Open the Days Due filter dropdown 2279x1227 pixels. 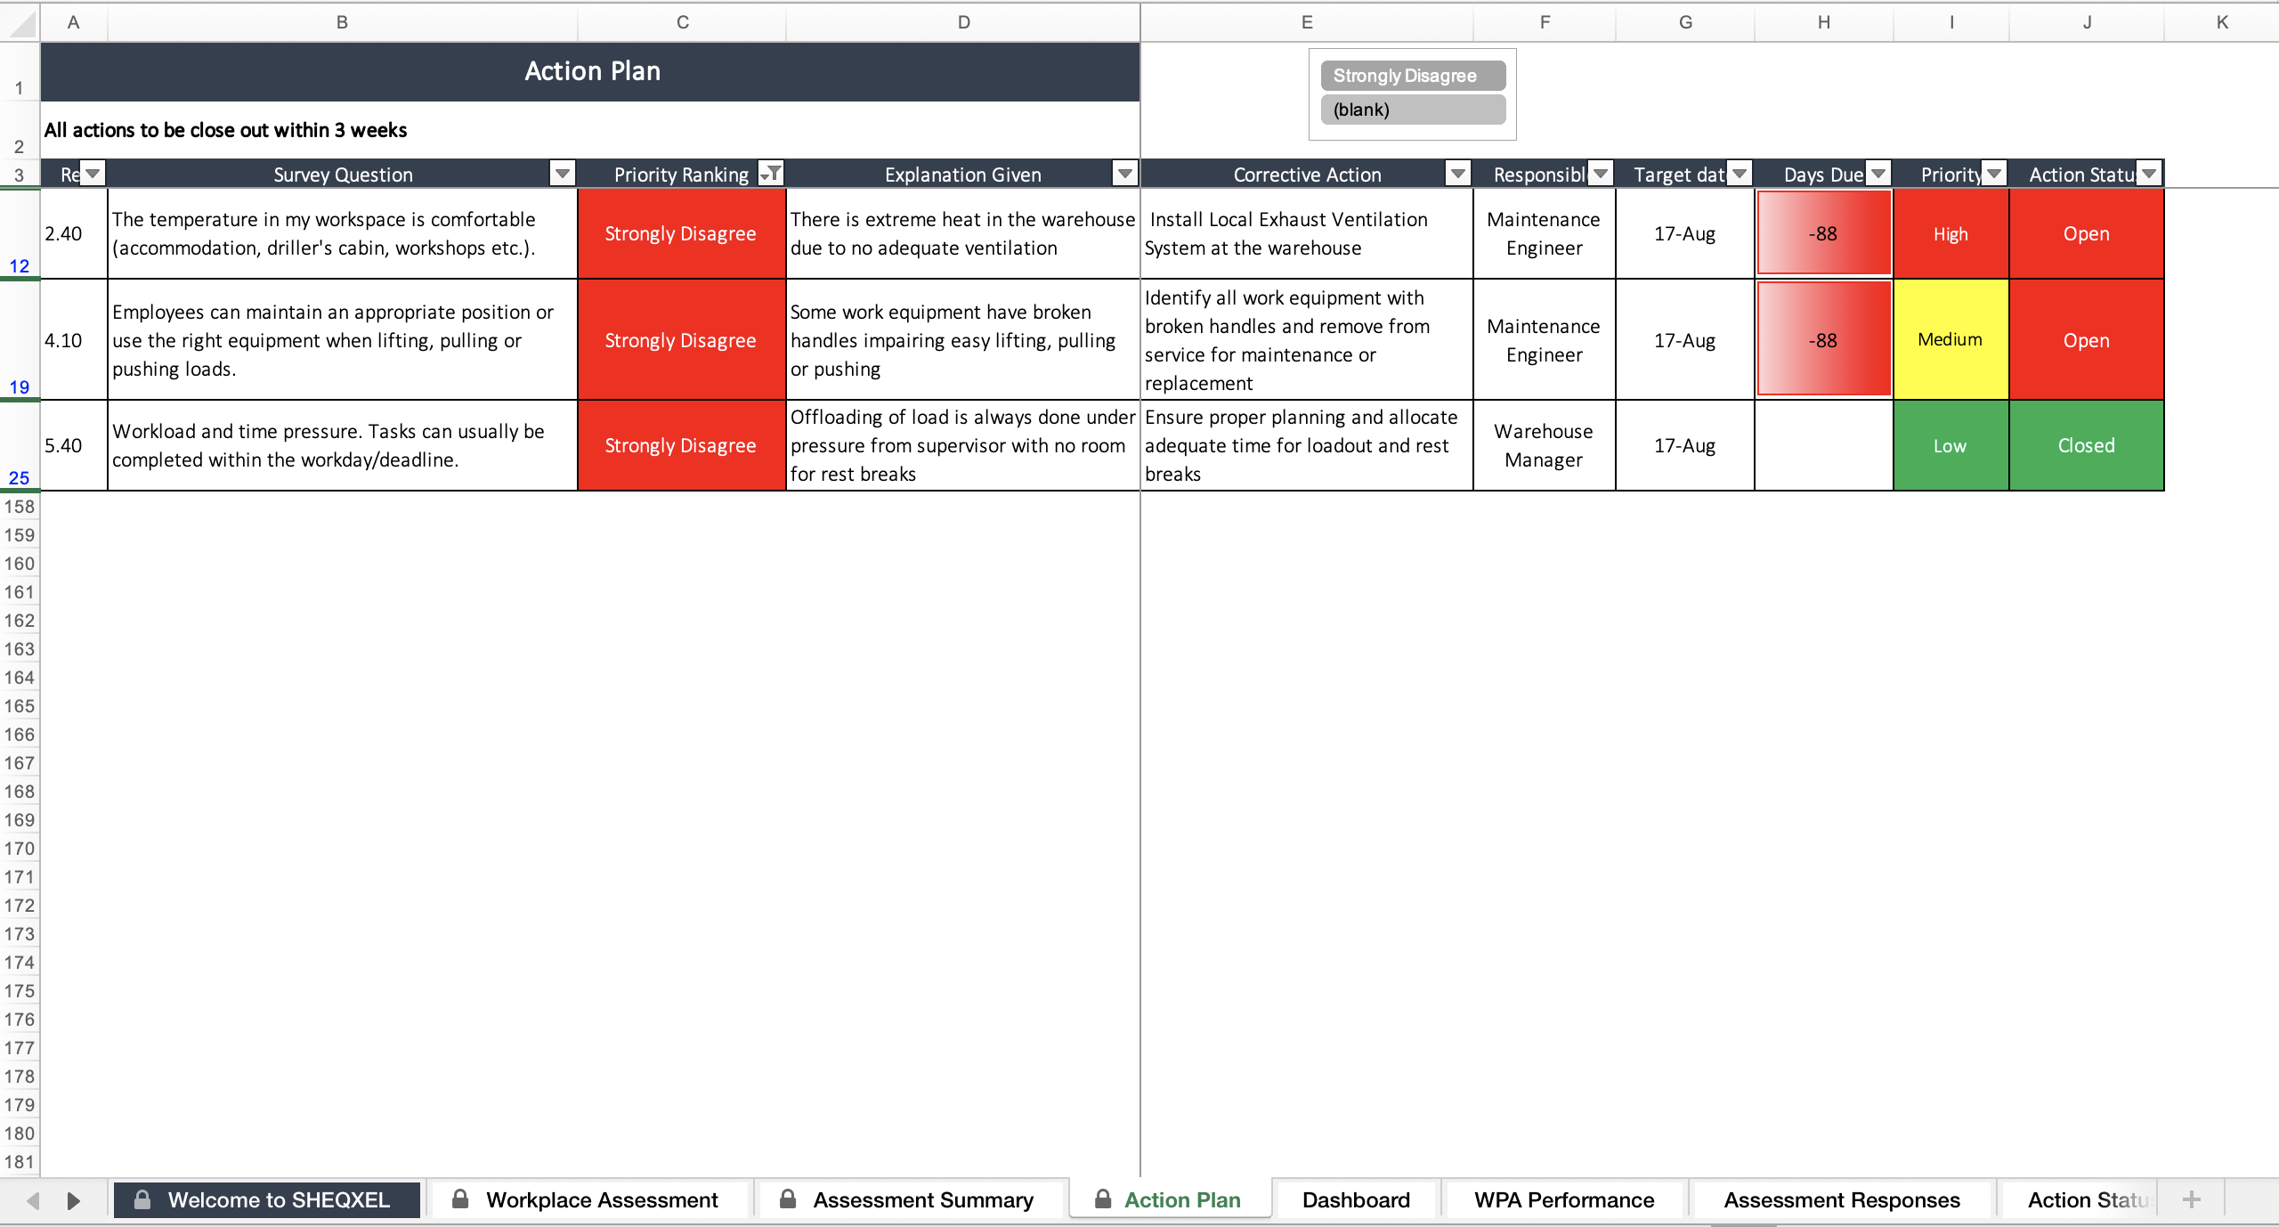(x=1878, y=174)
